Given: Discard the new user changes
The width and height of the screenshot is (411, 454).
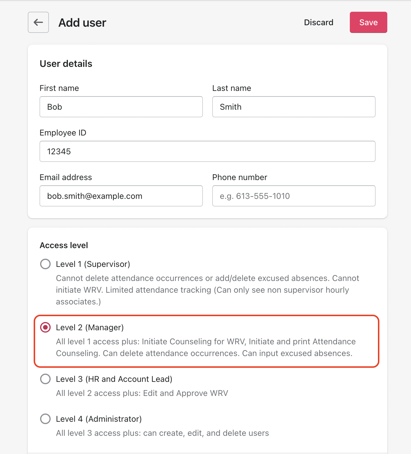Looking at the screenshot, I should coord(318,22).
